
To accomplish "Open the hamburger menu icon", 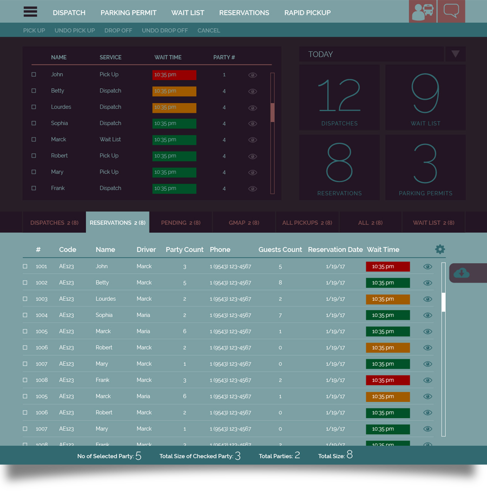I will tap(30, 12).
